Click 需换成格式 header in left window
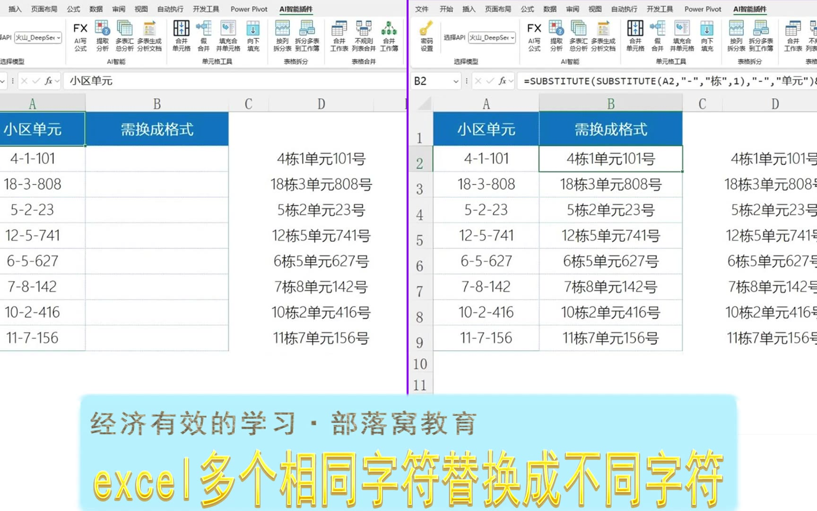The height and width of the screenshot is (511, 817). 157,129
